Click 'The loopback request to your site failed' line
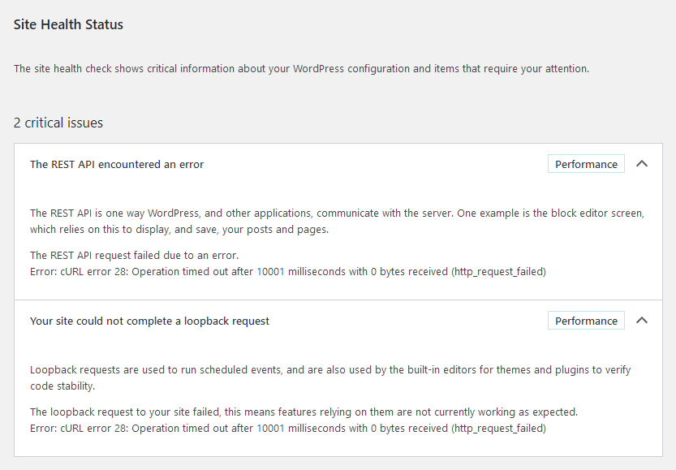This screenshot has width=676, height=470. 304,412
